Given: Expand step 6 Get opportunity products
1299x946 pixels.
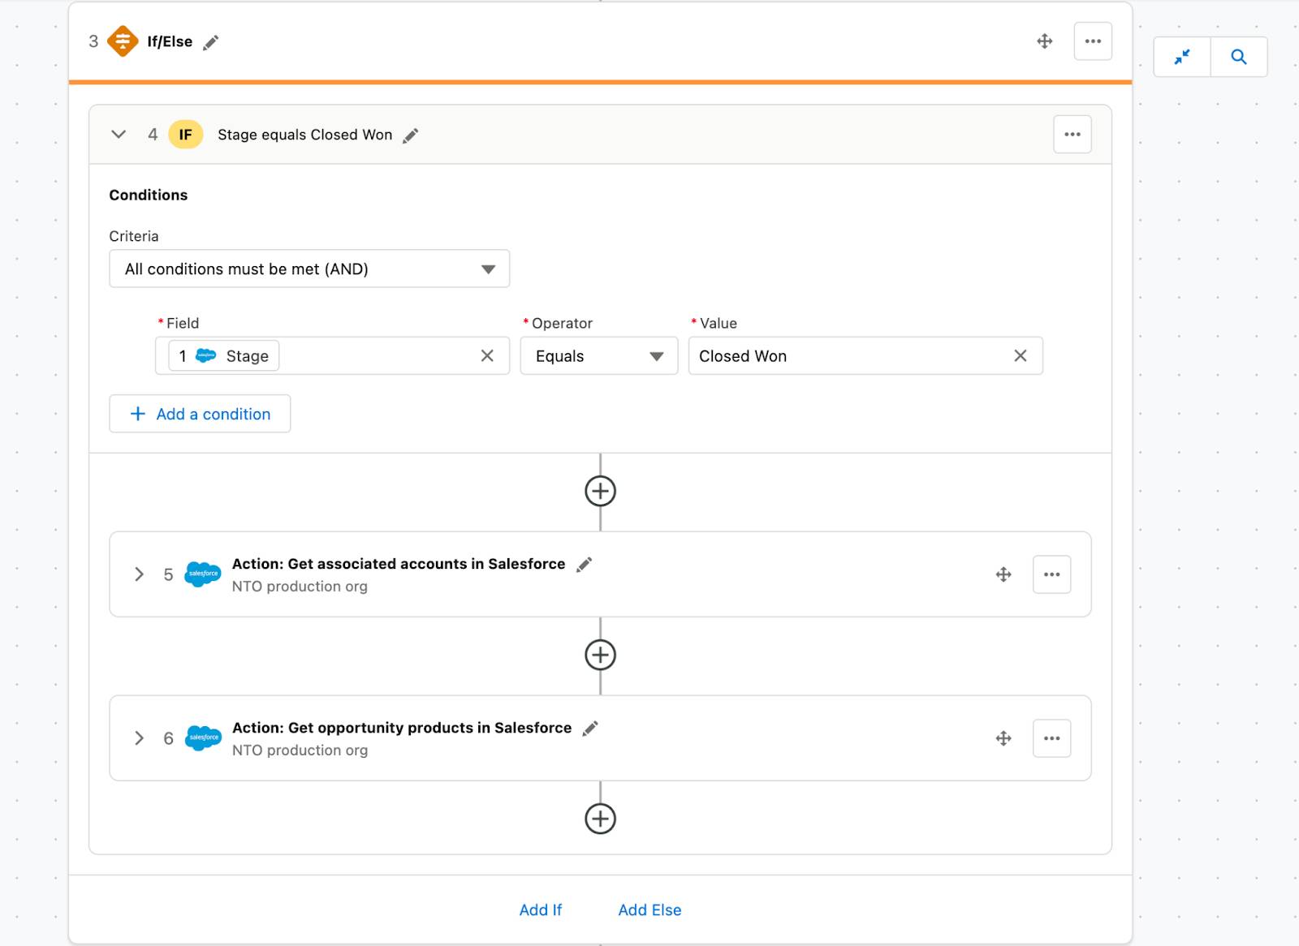Looking at the screenshot, I should tap(139, 738).
